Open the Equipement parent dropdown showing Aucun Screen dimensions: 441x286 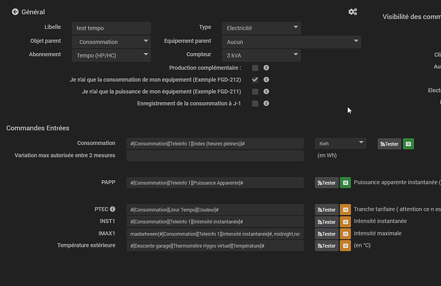point(291,42)
